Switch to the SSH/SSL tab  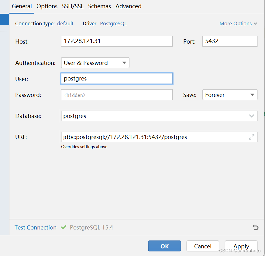tap(73, 6)
